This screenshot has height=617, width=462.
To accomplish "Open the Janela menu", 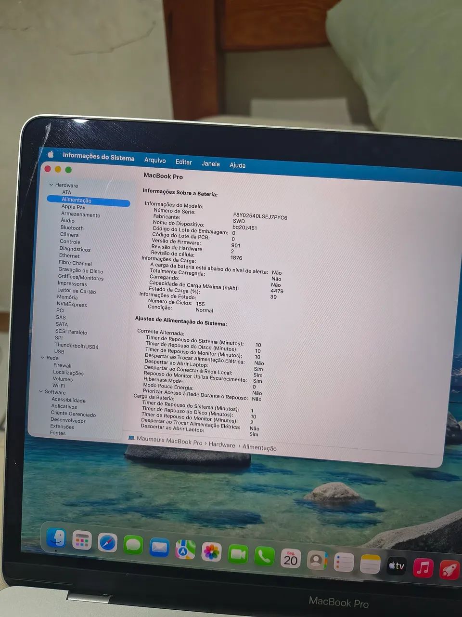I will point(210,164).
